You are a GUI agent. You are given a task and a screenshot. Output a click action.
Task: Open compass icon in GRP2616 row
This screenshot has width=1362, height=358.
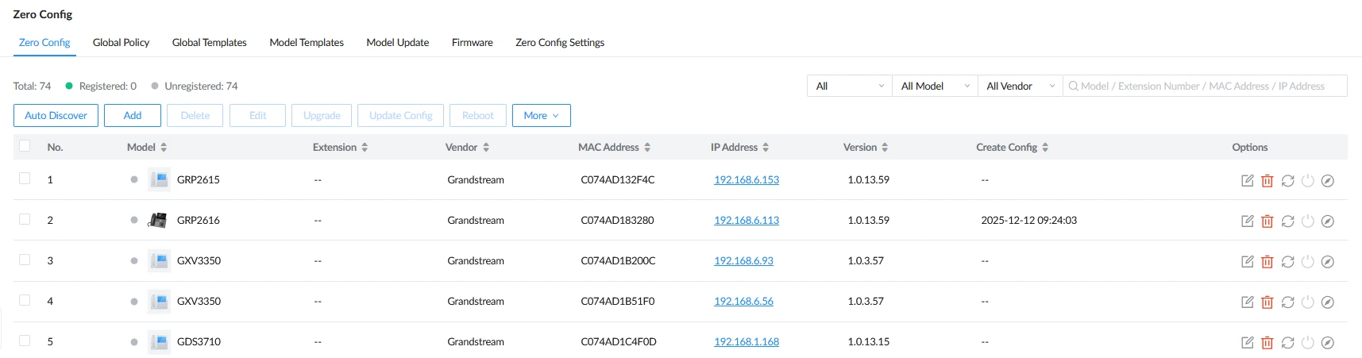point(1328,221)
